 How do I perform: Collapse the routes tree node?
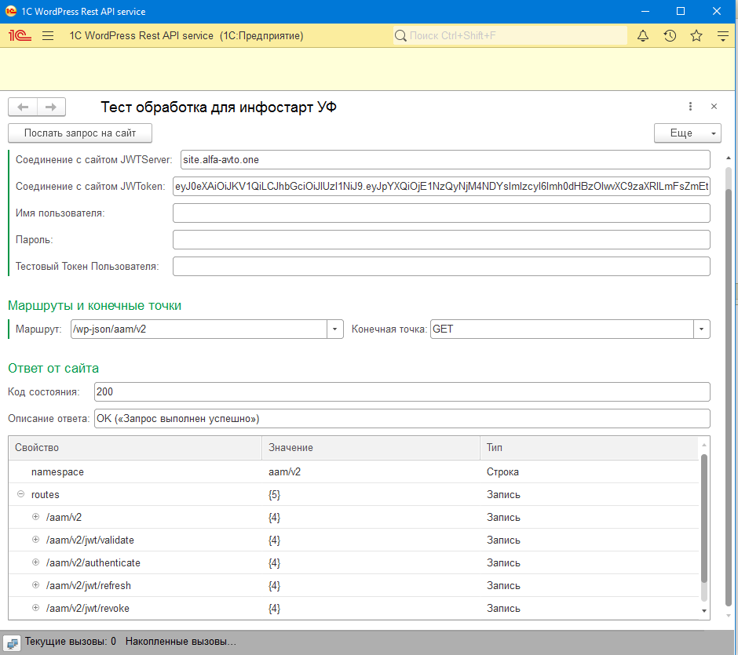[20, 494]
